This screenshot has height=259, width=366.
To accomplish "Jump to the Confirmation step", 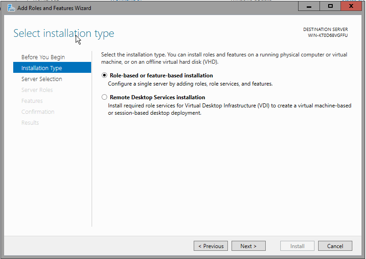I will [x=38, y=112].
